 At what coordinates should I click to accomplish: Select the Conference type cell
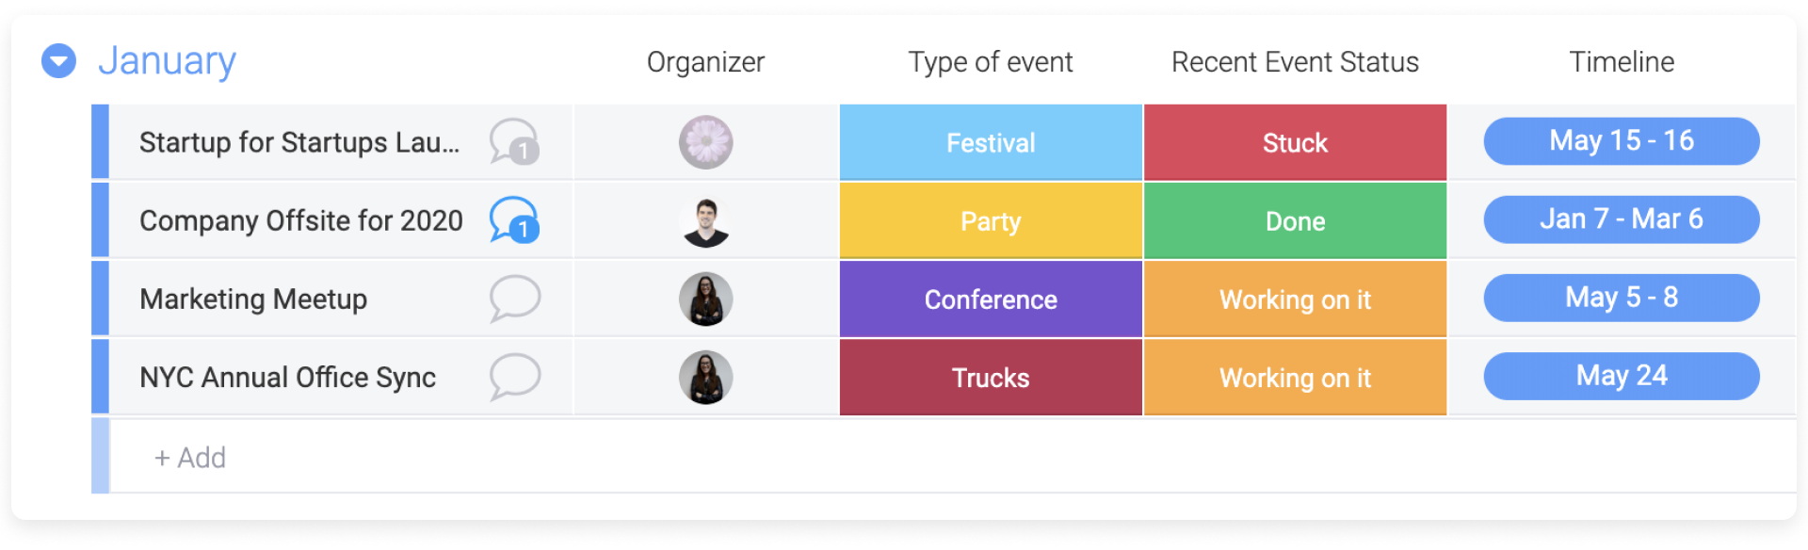[x=991, y=299]
